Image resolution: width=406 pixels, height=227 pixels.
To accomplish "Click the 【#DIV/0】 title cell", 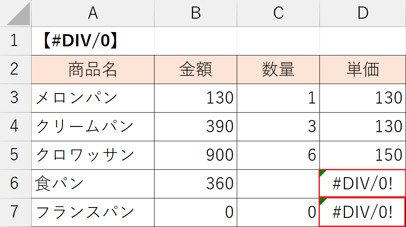I will [x=93, y=41].
